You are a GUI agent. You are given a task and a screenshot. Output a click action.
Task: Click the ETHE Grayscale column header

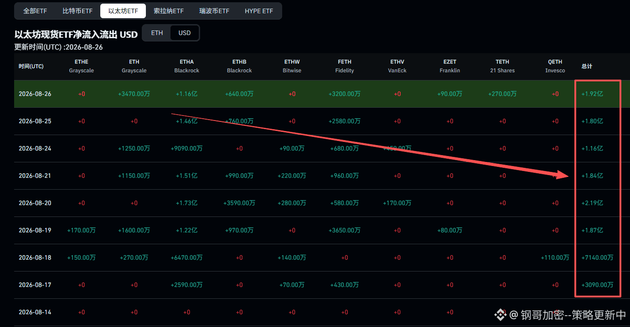pyautogui.click(x=81, y=66)
